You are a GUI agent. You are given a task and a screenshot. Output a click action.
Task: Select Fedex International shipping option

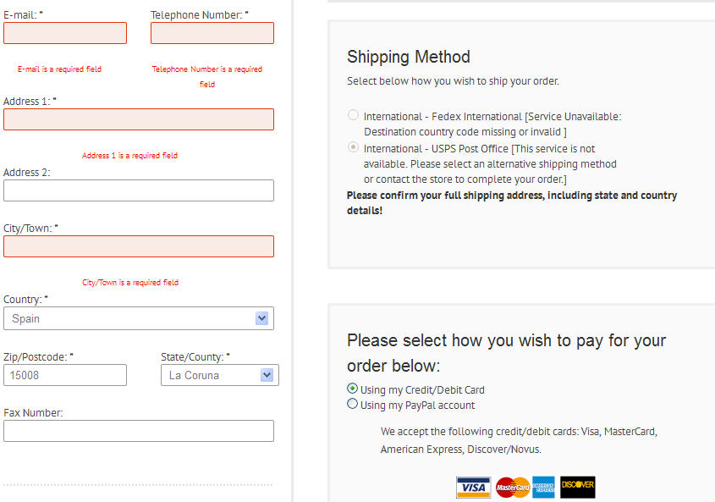[353, 115]
